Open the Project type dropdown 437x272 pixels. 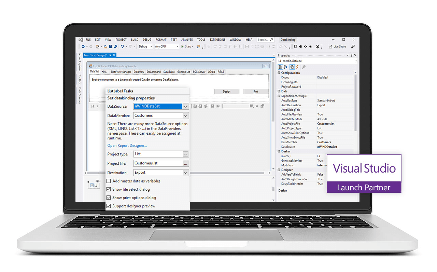point(185,154)
